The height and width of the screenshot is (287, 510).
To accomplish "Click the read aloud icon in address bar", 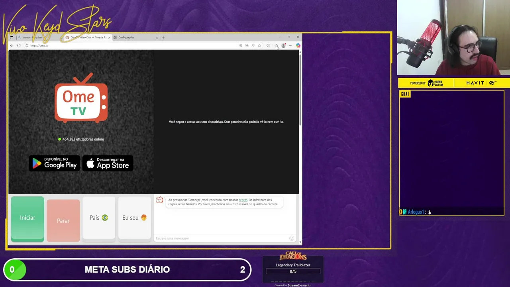I will tap(253, 45).
